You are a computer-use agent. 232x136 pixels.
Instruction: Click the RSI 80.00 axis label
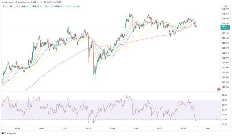[224, 95]
